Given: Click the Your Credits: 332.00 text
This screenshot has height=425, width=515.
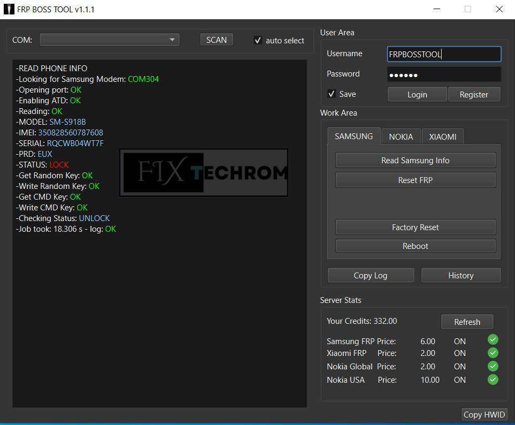Looking at the screenshot, I should coord(361,321).
